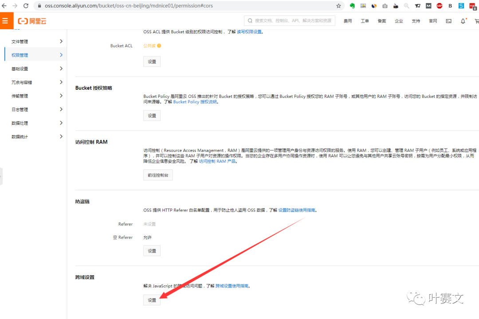Image resolution: width=479 pixels, height=319 pixels.
Task: Click 设置 button under 防盗链
Action: pyautogui.click(x=152, y=251)
